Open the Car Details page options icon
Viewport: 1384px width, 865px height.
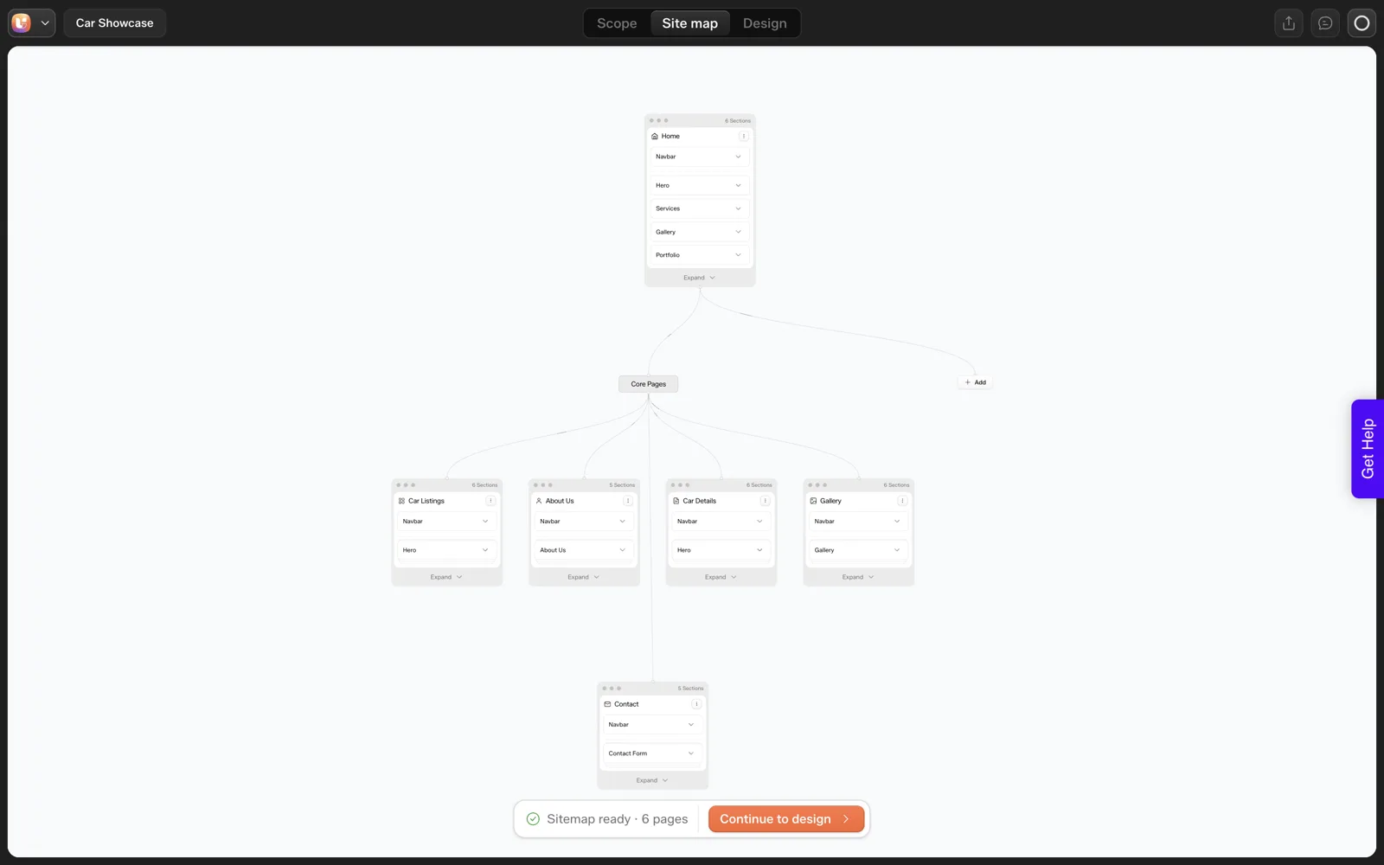tap(766, 501)
